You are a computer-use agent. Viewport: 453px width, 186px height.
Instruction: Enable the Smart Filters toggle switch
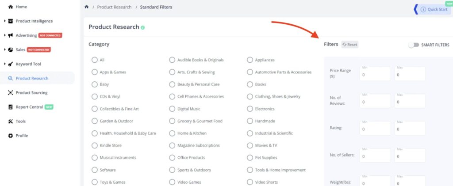click(413, 45)
